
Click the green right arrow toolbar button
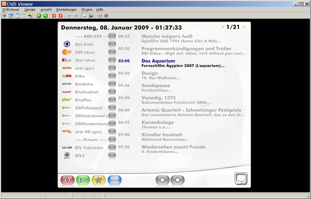coord(46,16)
